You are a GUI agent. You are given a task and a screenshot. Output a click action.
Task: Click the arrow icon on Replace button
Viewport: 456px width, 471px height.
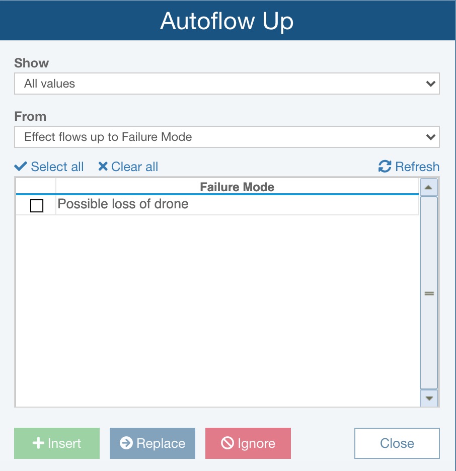(x=126, y=443)
